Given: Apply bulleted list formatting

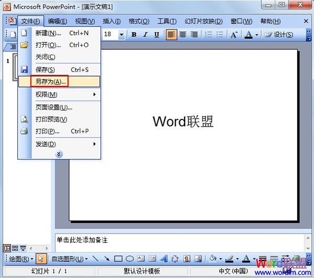Looking at the screenshot, I should (x=220, y=35).
